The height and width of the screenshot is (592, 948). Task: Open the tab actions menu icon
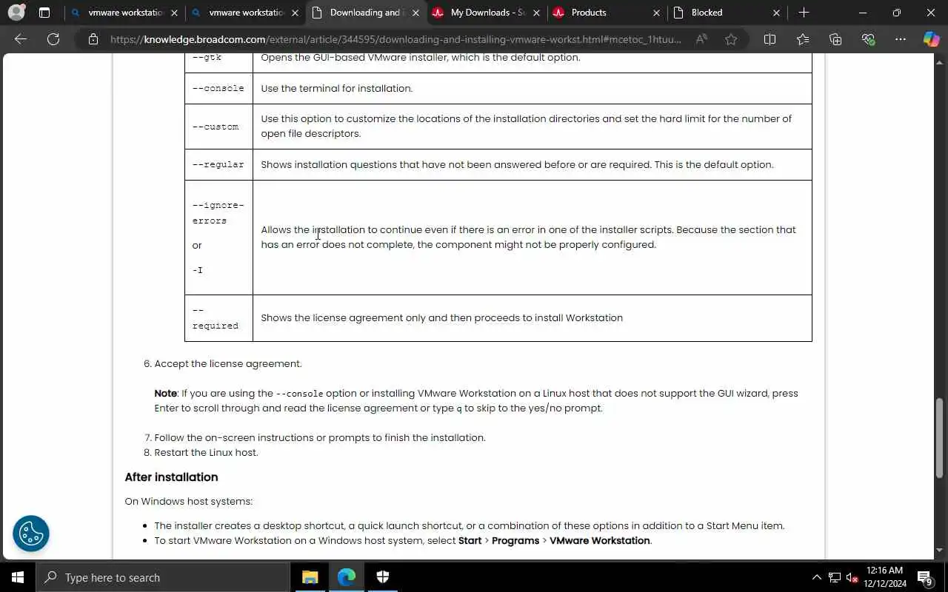click(x=44, y=13)
